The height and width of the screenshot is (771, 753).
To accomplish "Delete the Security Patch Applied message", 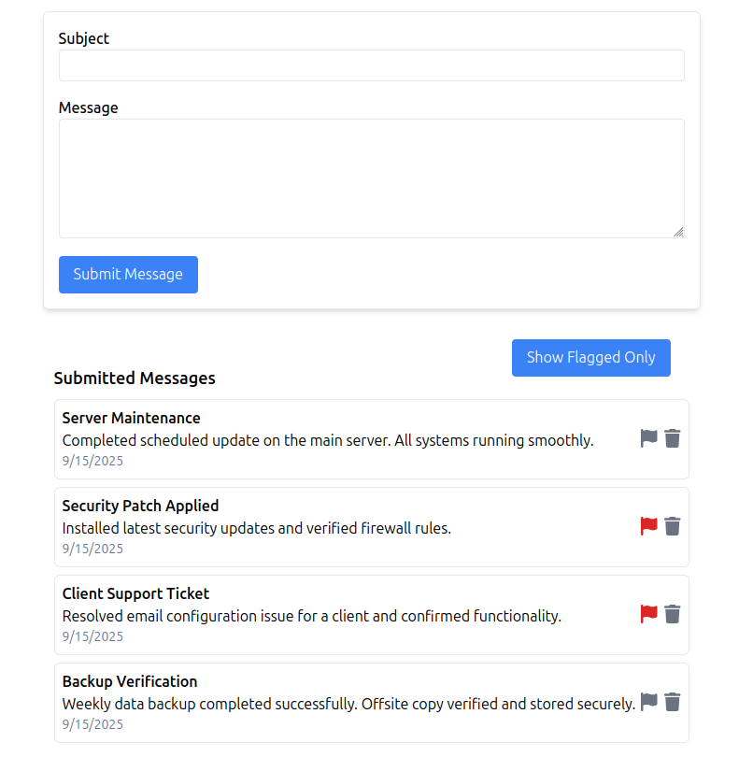I will (673, 526).
